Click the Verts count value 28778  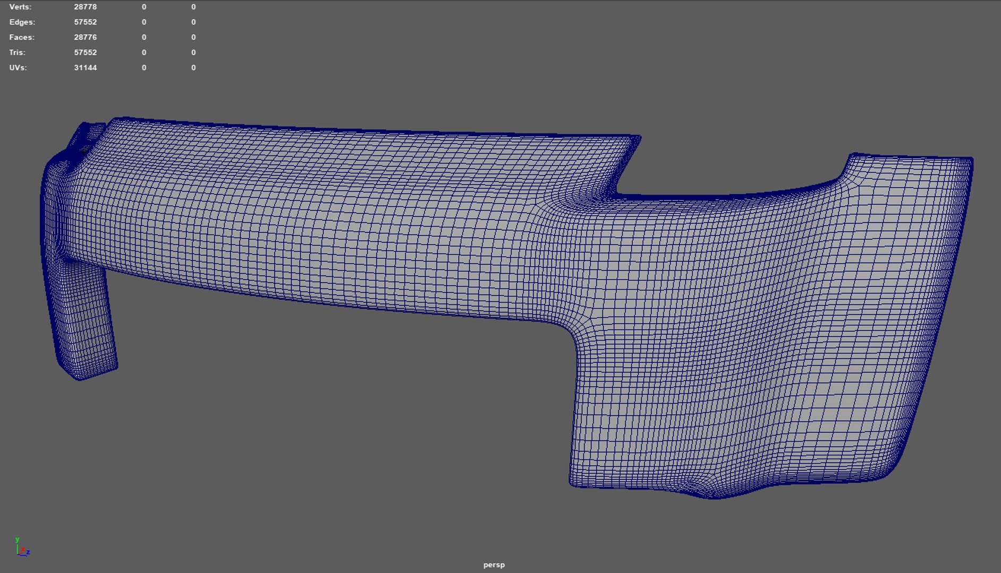pos(85,7)
